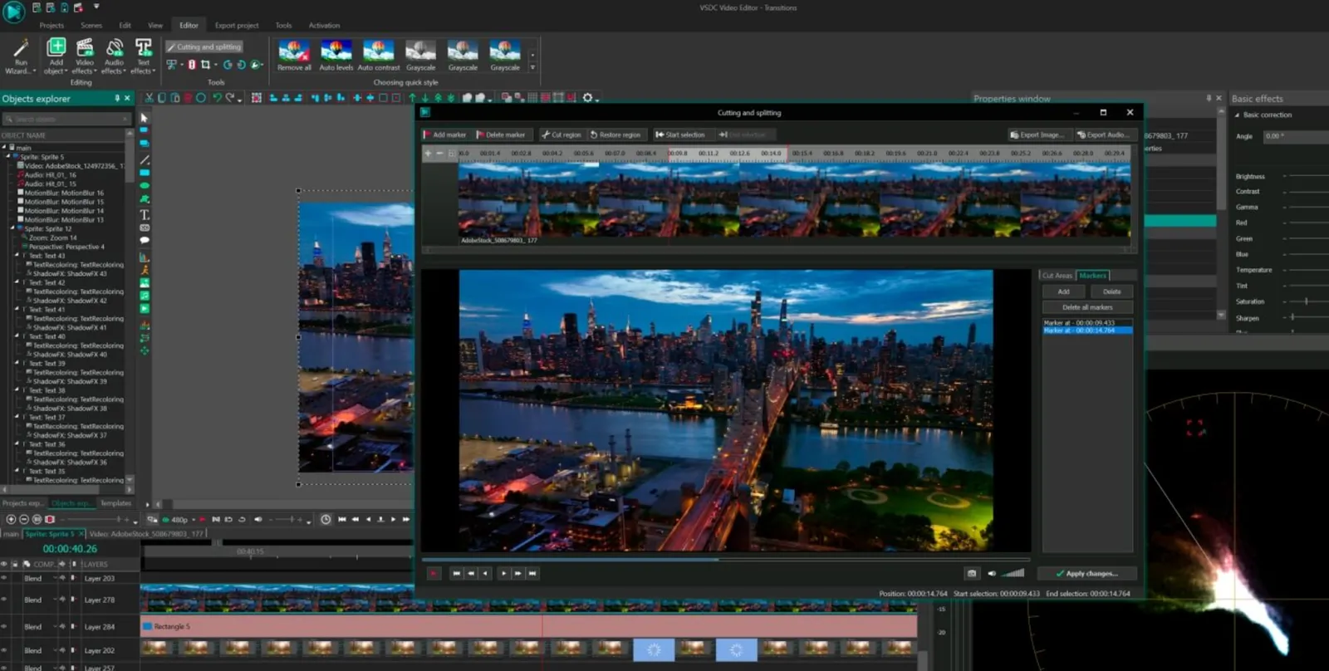Open the Scenes menu

click(x=91, y=26)
